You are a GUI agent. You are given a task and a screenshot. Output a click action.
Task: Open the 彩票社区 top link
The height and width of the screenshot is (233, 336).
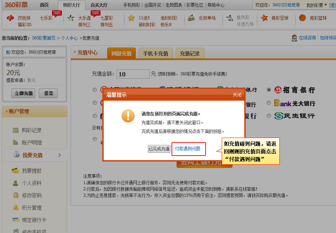[x=195, y=5]
